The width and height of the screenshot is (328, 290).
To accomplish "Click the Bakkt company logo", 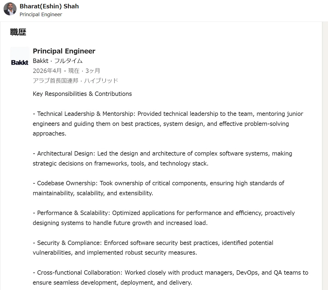I will (x=20, y=56).
